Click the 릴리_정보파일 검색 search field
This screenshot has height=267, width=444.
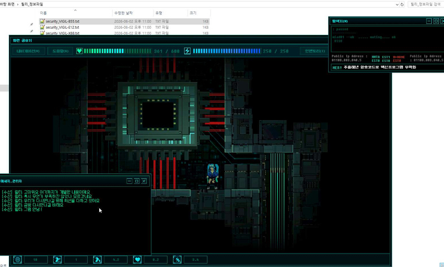(426, 5)
